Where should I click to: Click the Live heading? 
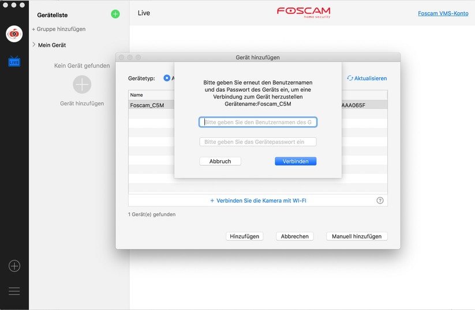coord(144,13)
